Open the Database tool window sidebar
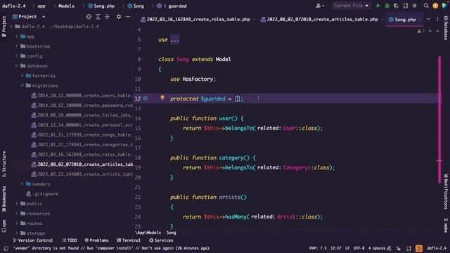Screen dimensions: 450x253 [x=446, y=28]
